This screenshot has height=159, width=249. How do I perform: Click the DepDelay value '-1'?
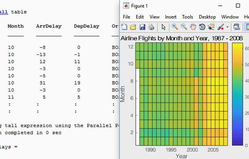pos(77,54)
